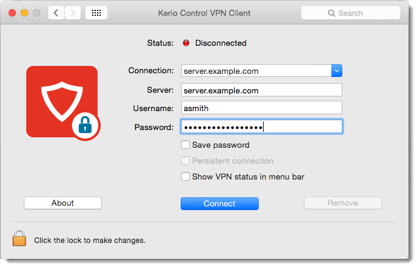418x268 pixels.
Task: Open the Connection dropdown arrow
Action: pyautogui.click(x=337, y=71)
